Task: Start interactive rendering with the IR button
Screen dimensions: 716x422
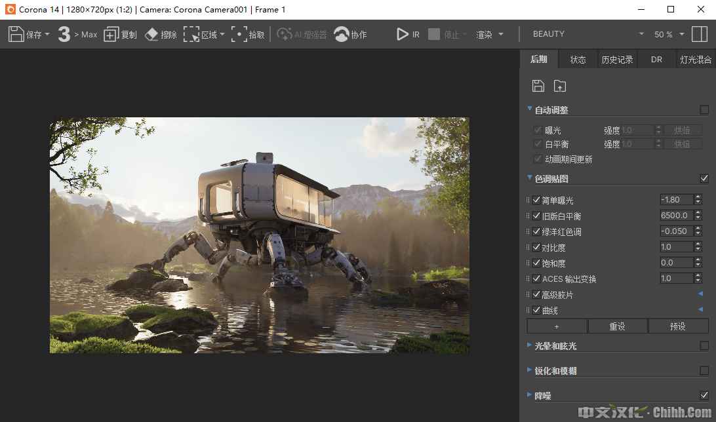Action: pos(403,34)
